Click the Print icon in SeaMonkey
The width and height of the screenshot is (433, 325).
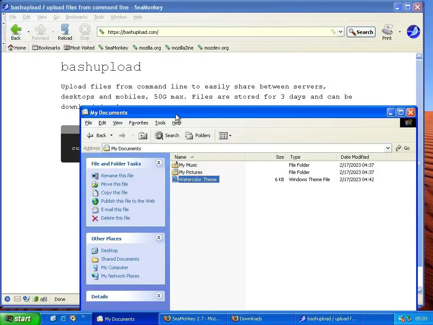point(387,32)
